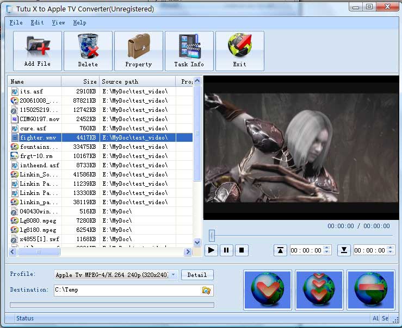Viewport: 402px width, 328px height.
Task: Open the File menu
Action: [x=16, y=22]
